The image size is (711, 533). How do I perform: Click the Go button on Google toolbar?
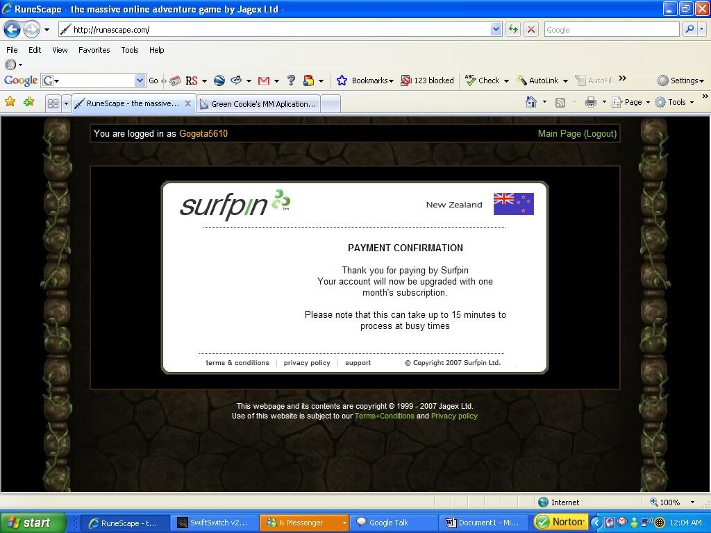pyautogui.click(x=153, y=81)
